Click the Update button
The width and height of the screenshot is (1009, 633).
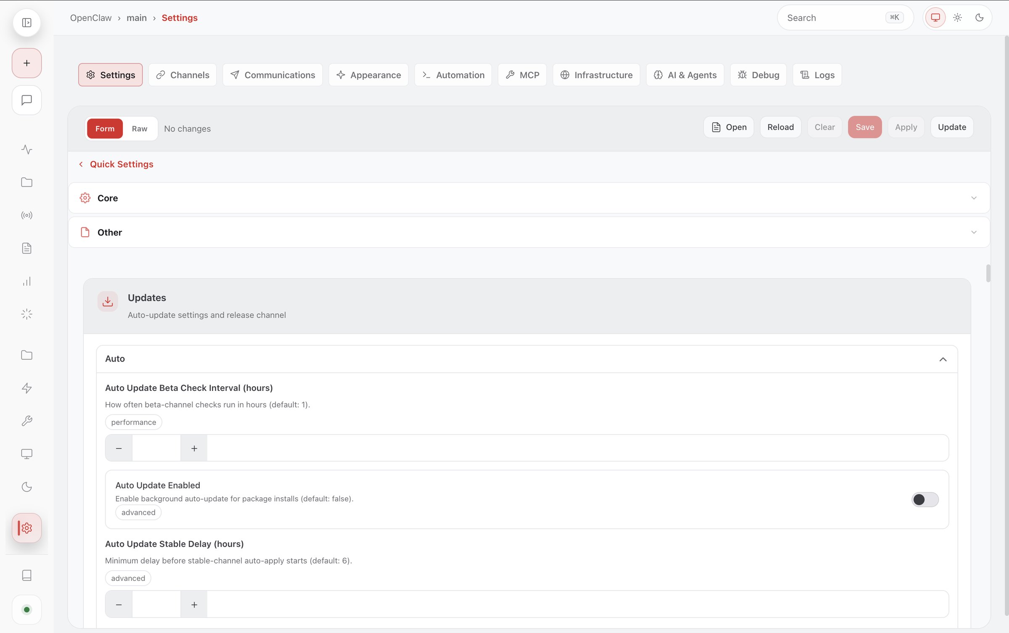(x=952, y=127)
